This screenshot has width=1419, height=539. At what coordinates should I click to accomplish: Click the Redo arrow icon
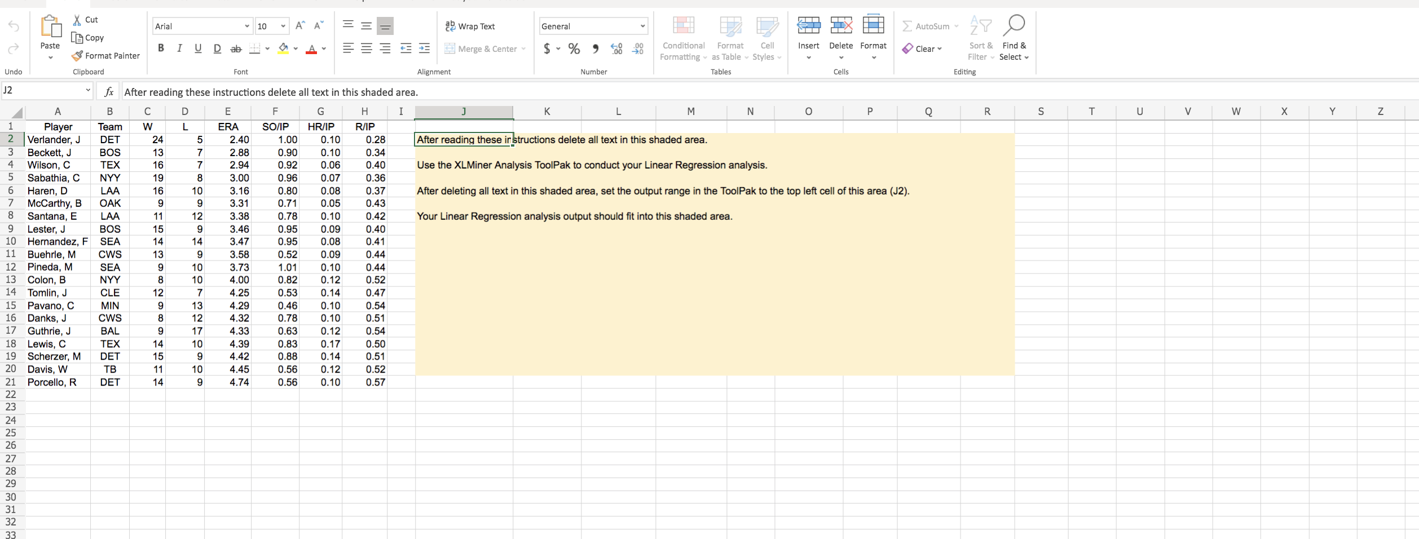point(14,49)
